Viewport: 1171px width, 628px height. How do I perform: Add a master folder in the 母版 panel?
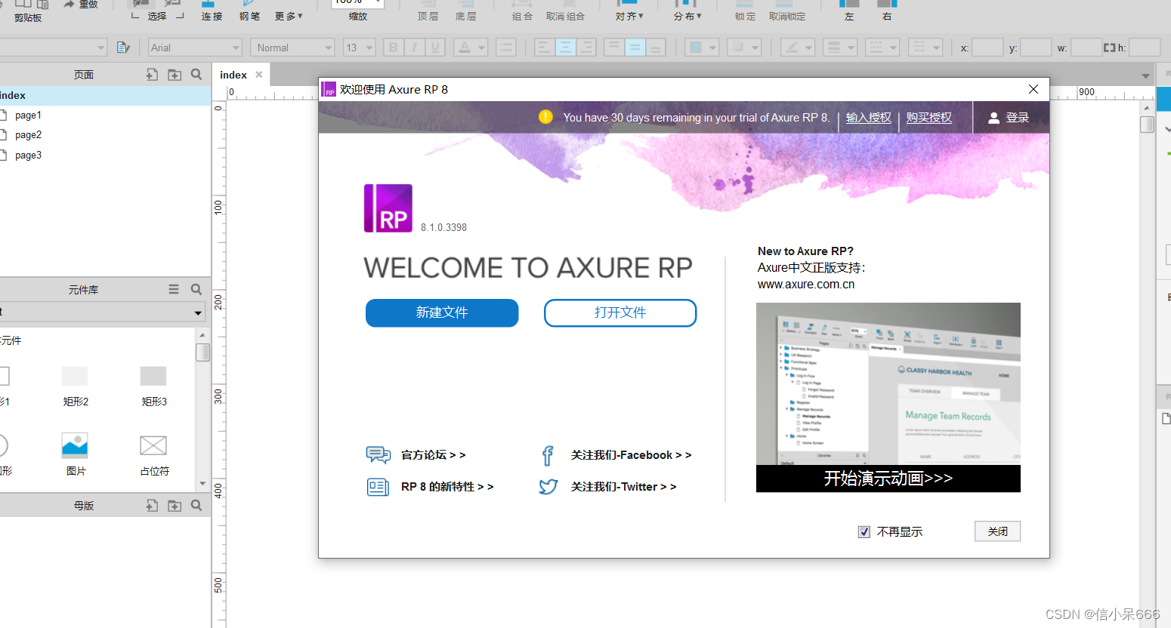[x=175, y=505]
